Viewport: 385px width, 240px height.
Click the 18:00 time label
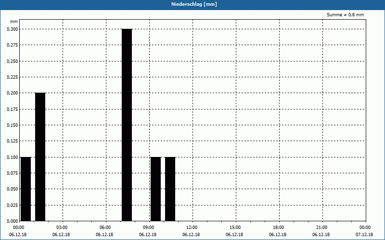278,228
